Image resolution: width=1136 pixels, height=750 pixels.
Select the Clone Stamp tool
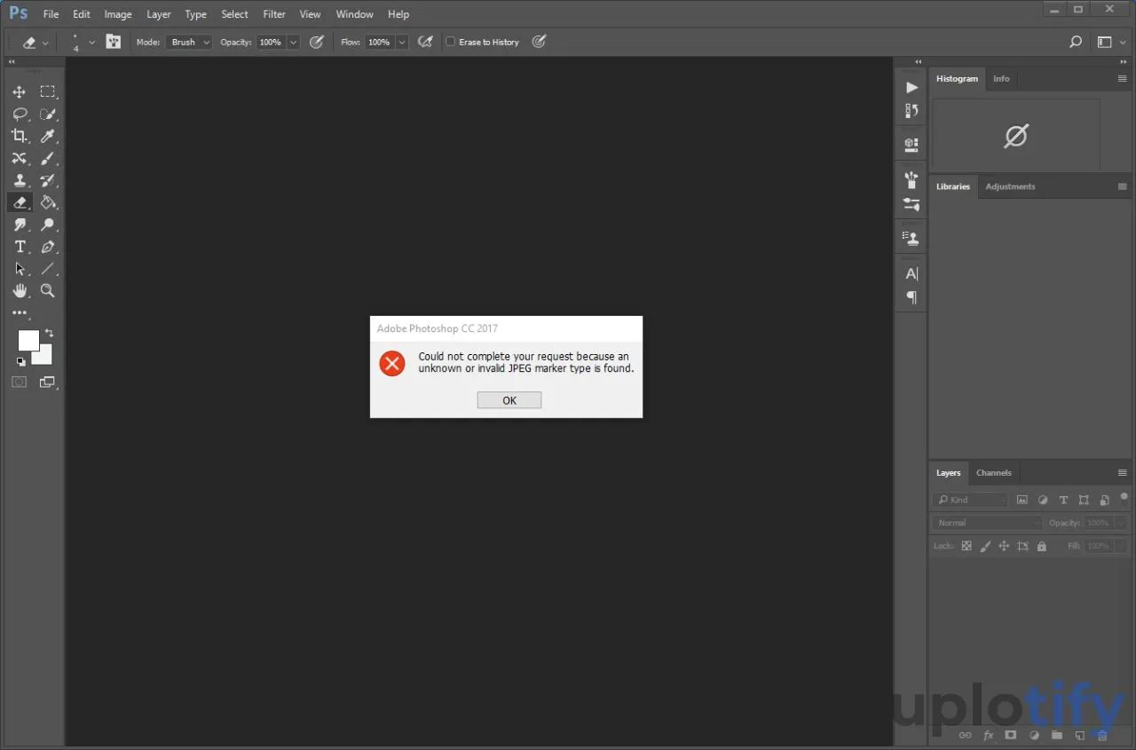point(20,180)
